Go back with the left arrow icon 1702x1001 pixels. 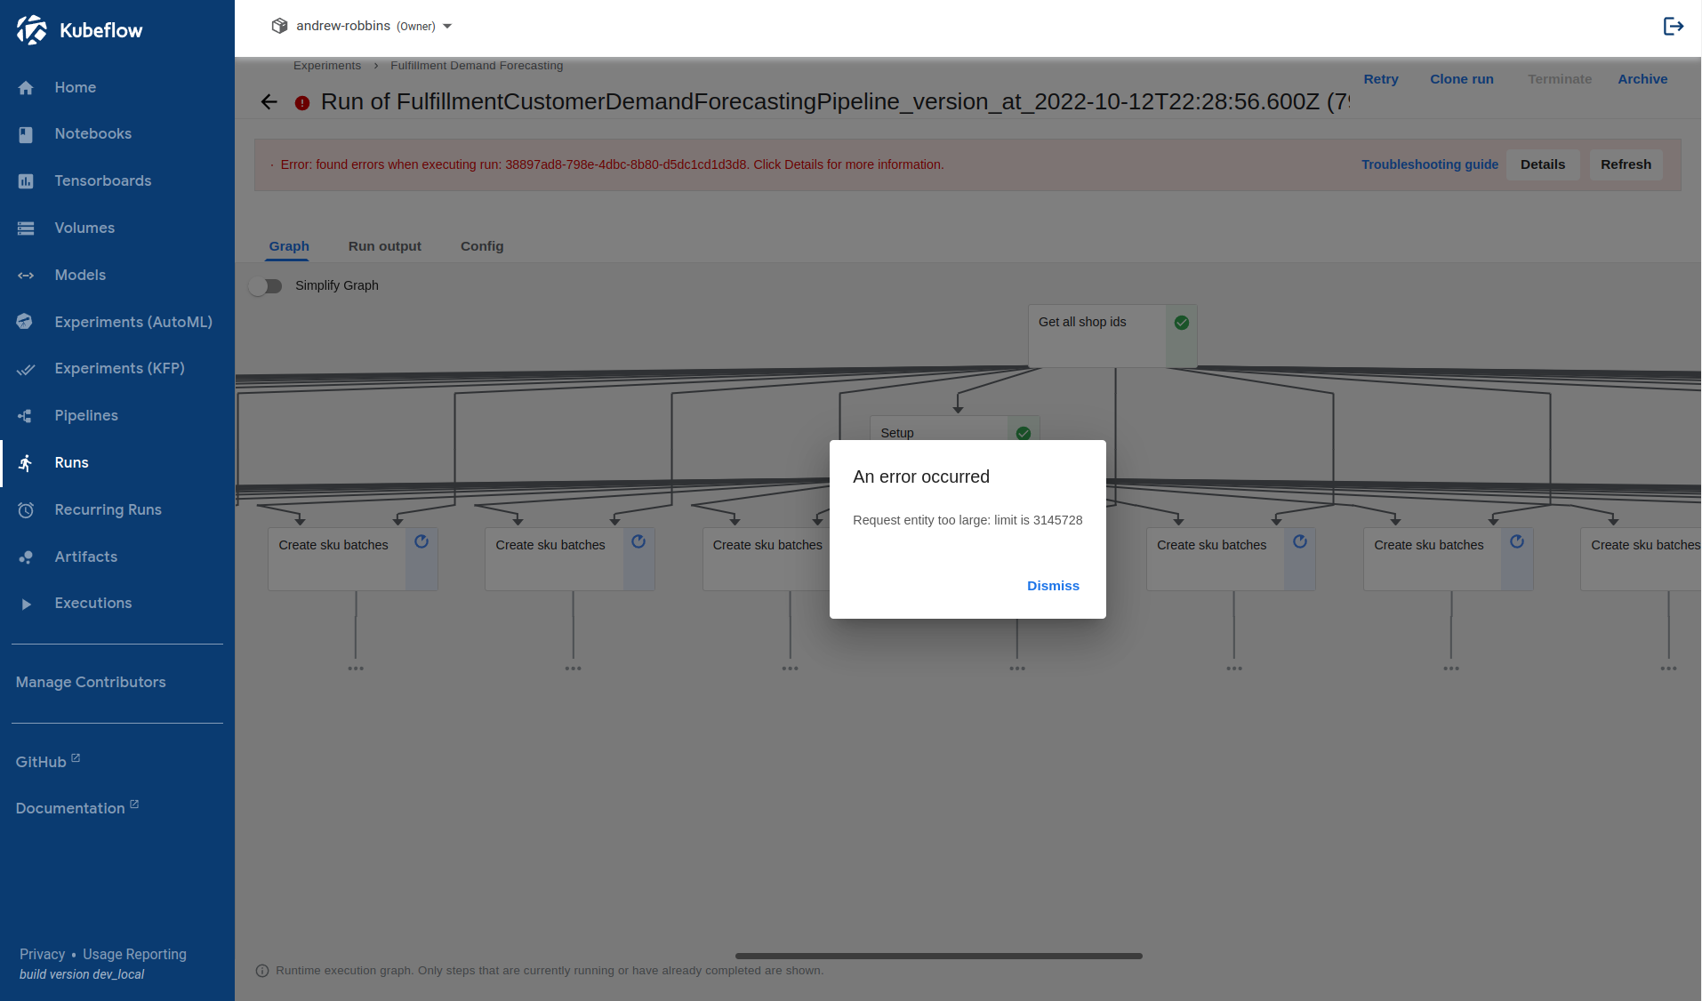point(269,102)
